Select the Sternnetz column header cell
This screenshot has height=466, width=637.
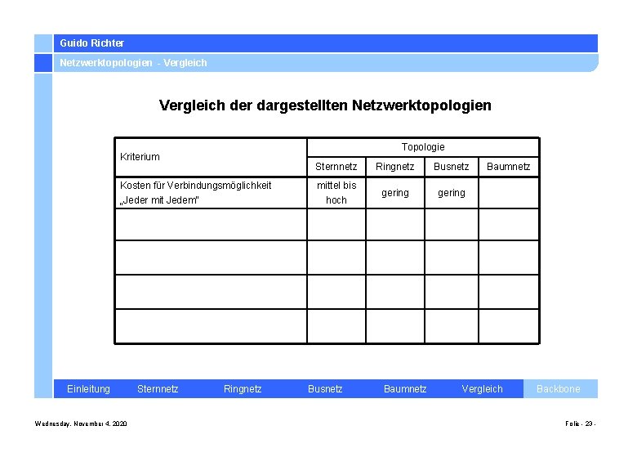point(336,167)
